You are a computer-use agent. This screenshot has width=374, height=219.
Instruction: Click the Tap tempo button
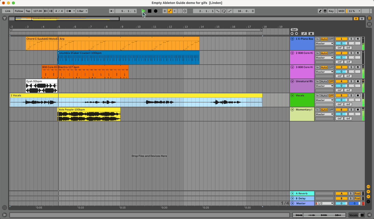[x=28, y=11]
